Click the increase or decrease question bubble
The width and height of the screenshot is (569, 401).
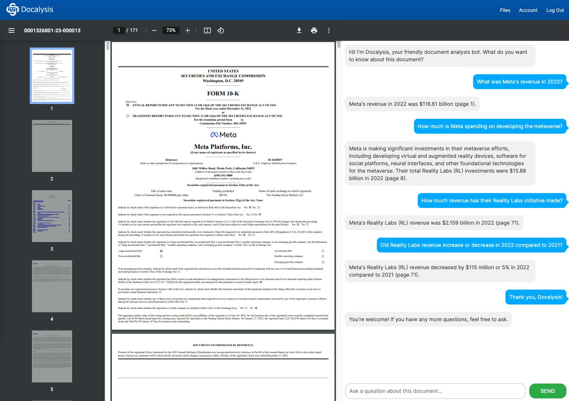471,245
